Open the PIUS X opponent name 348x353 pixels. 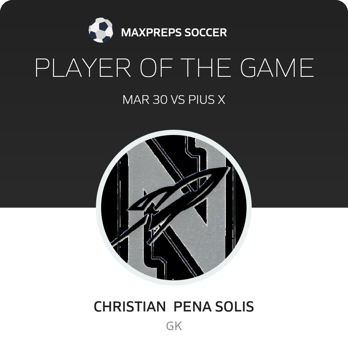[207, 100]
